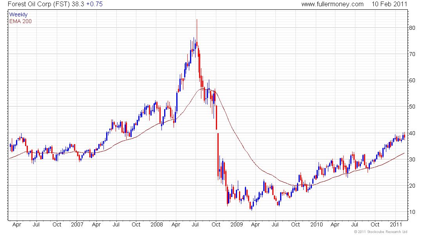Click the Oct label just before 2010
This screenshot has width=431, height=235.
click(295, 224)
